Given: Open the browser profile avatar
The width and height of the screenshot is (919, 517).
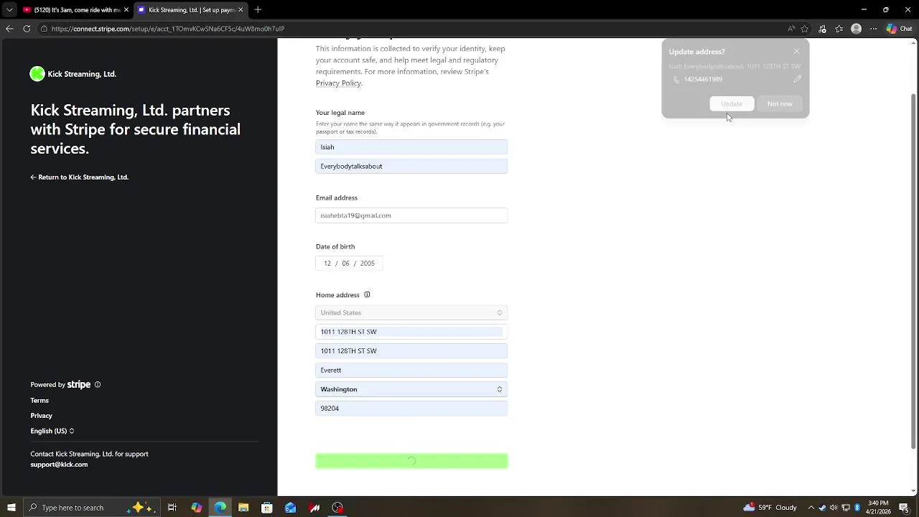Looking at the screenshot, I should [x=856, y=29].
